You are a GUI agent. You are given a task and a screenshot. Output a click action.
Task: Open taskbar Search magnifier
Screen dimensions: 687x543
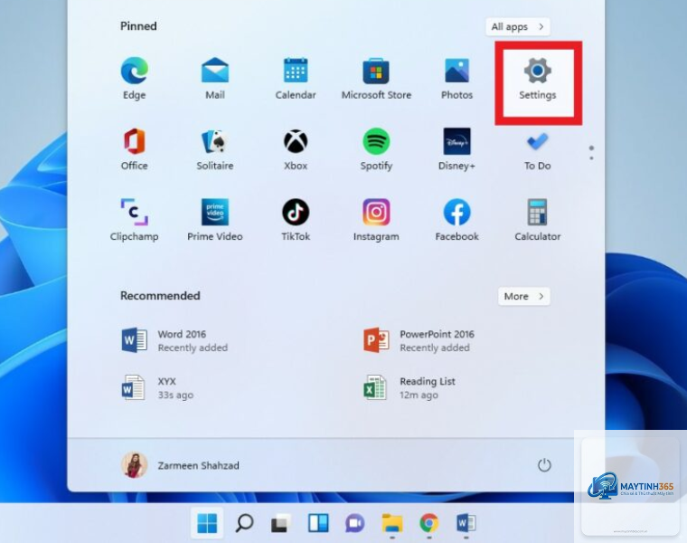pyautogui.click(x=244, y=523)
